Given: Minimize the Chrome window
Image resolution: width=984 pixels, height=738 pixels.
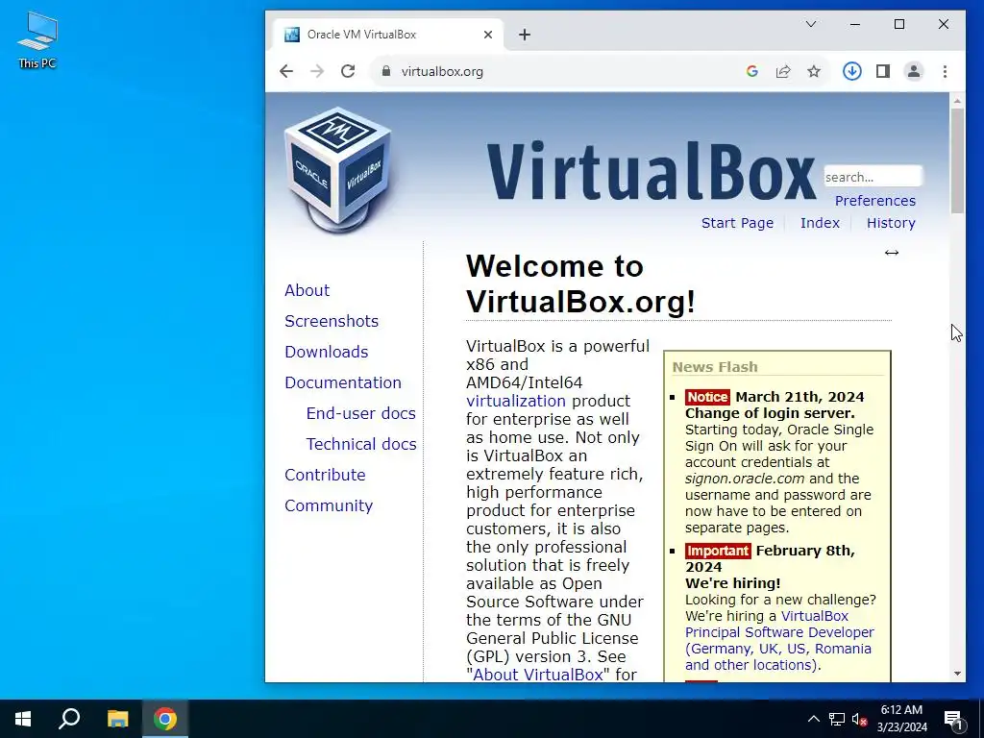Looking at the screenshot, I should click(854, 24).
